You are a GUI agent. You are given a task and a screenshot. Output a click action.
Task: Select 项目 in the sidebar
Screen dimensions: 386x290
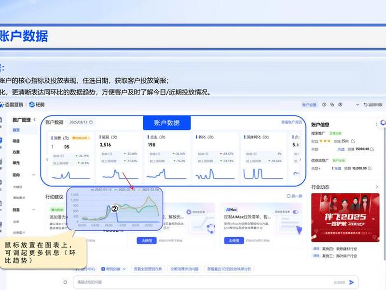(16, 141)
